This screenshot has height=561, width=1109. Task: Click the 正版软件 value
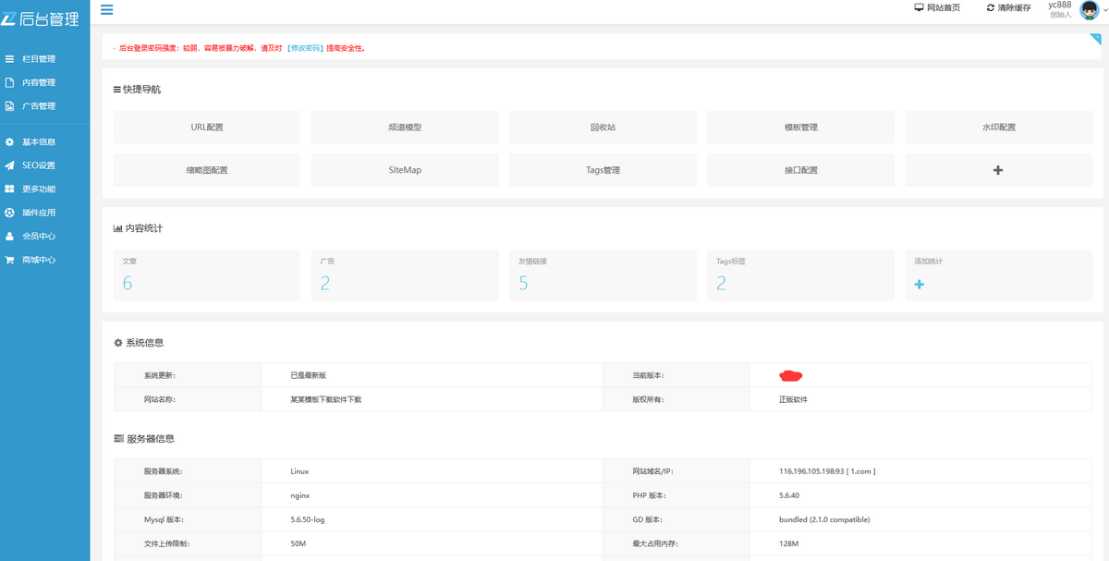click(793, 400)
